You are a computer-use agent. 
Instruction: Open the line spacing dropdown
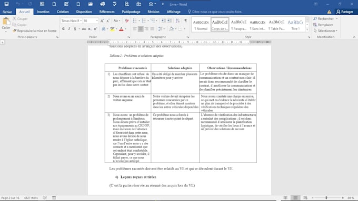click(162, 29)
